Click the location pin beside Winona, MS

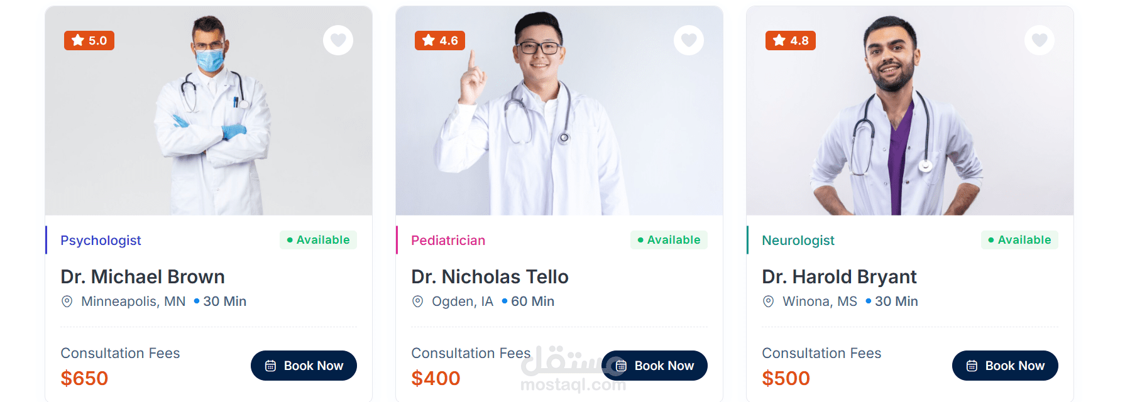768,301
